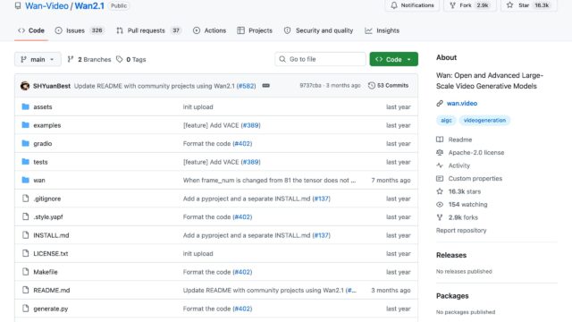This screenshot has height=322, width=572.
Task: Open SHYuanBest user profile link
Action: (52, 86)
